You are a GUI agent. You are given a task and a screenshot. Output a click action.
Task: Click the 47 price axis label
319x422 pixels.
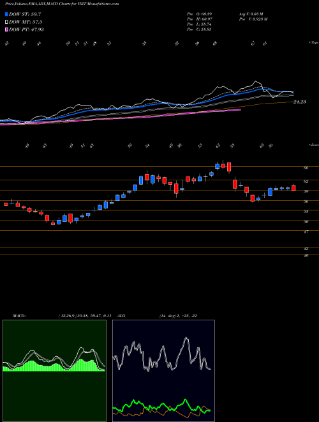[x=306, y=231]
